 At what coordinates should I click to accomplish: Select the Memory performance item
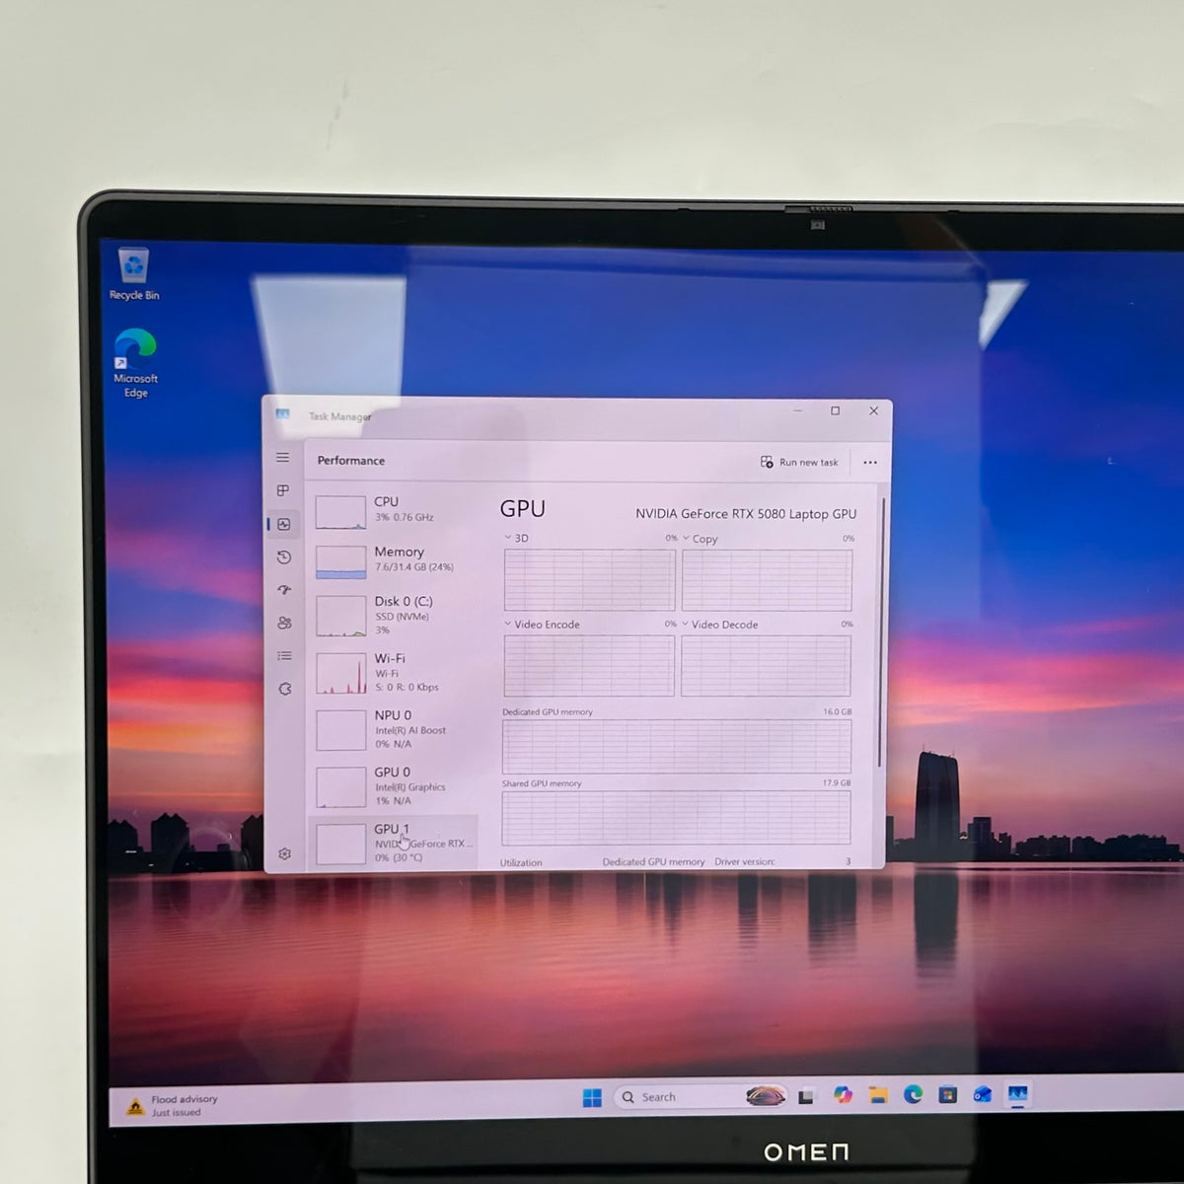[x=393, y=560]
